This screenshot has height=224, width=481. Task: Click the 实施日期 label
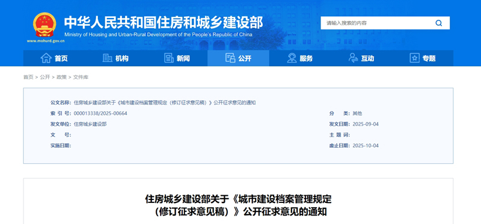click(61, 145)
